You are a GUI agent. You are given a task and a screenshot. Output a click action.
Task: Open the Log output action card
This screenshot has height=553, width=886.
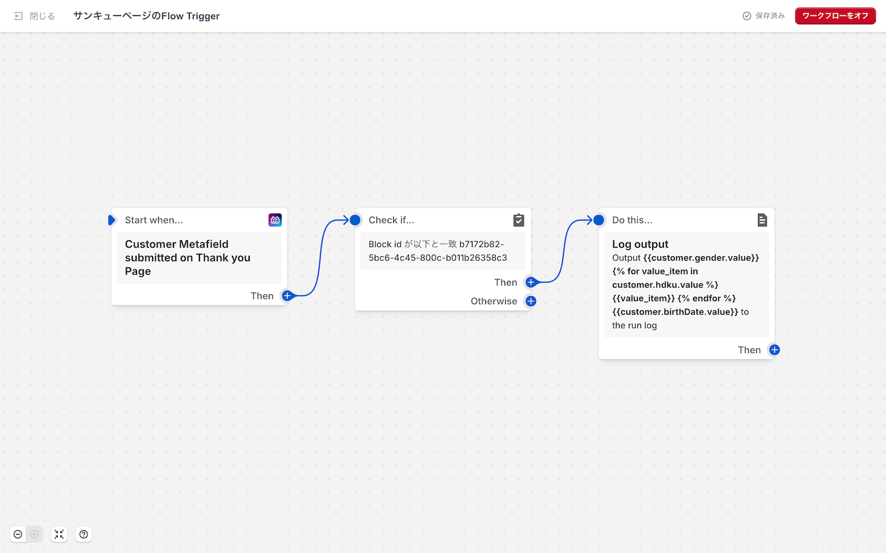point(686,284)
